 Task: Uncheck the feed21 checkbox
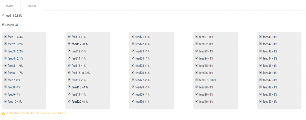tap(133, 37)
